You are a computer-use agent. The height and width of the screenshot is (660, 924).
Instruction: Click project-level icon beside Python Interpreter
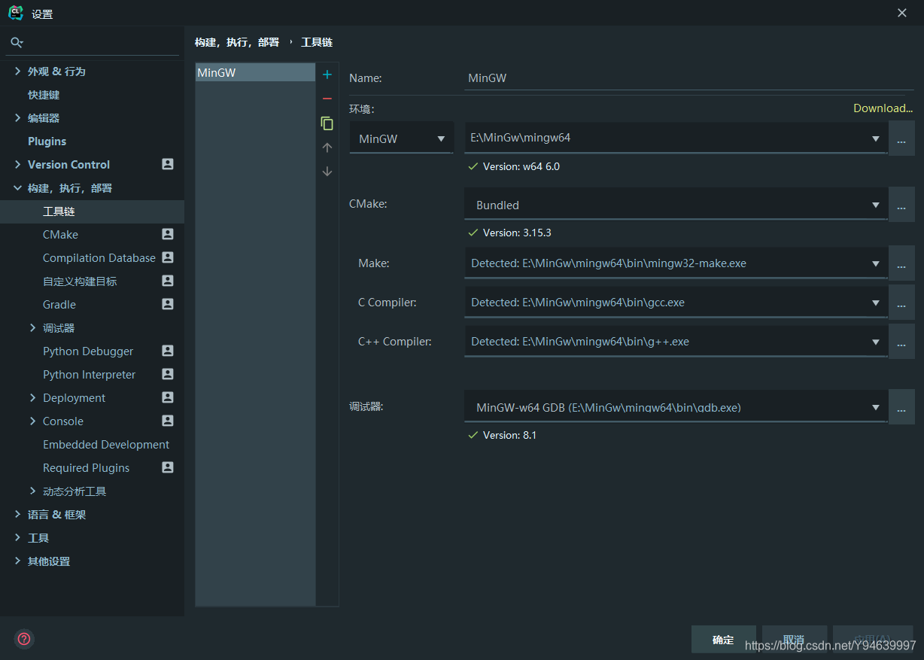[168, 374]
